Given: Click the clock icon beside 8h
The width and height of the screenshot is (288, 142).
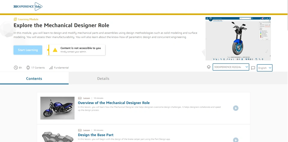Looking at the screenshot, I should (16, 68).
